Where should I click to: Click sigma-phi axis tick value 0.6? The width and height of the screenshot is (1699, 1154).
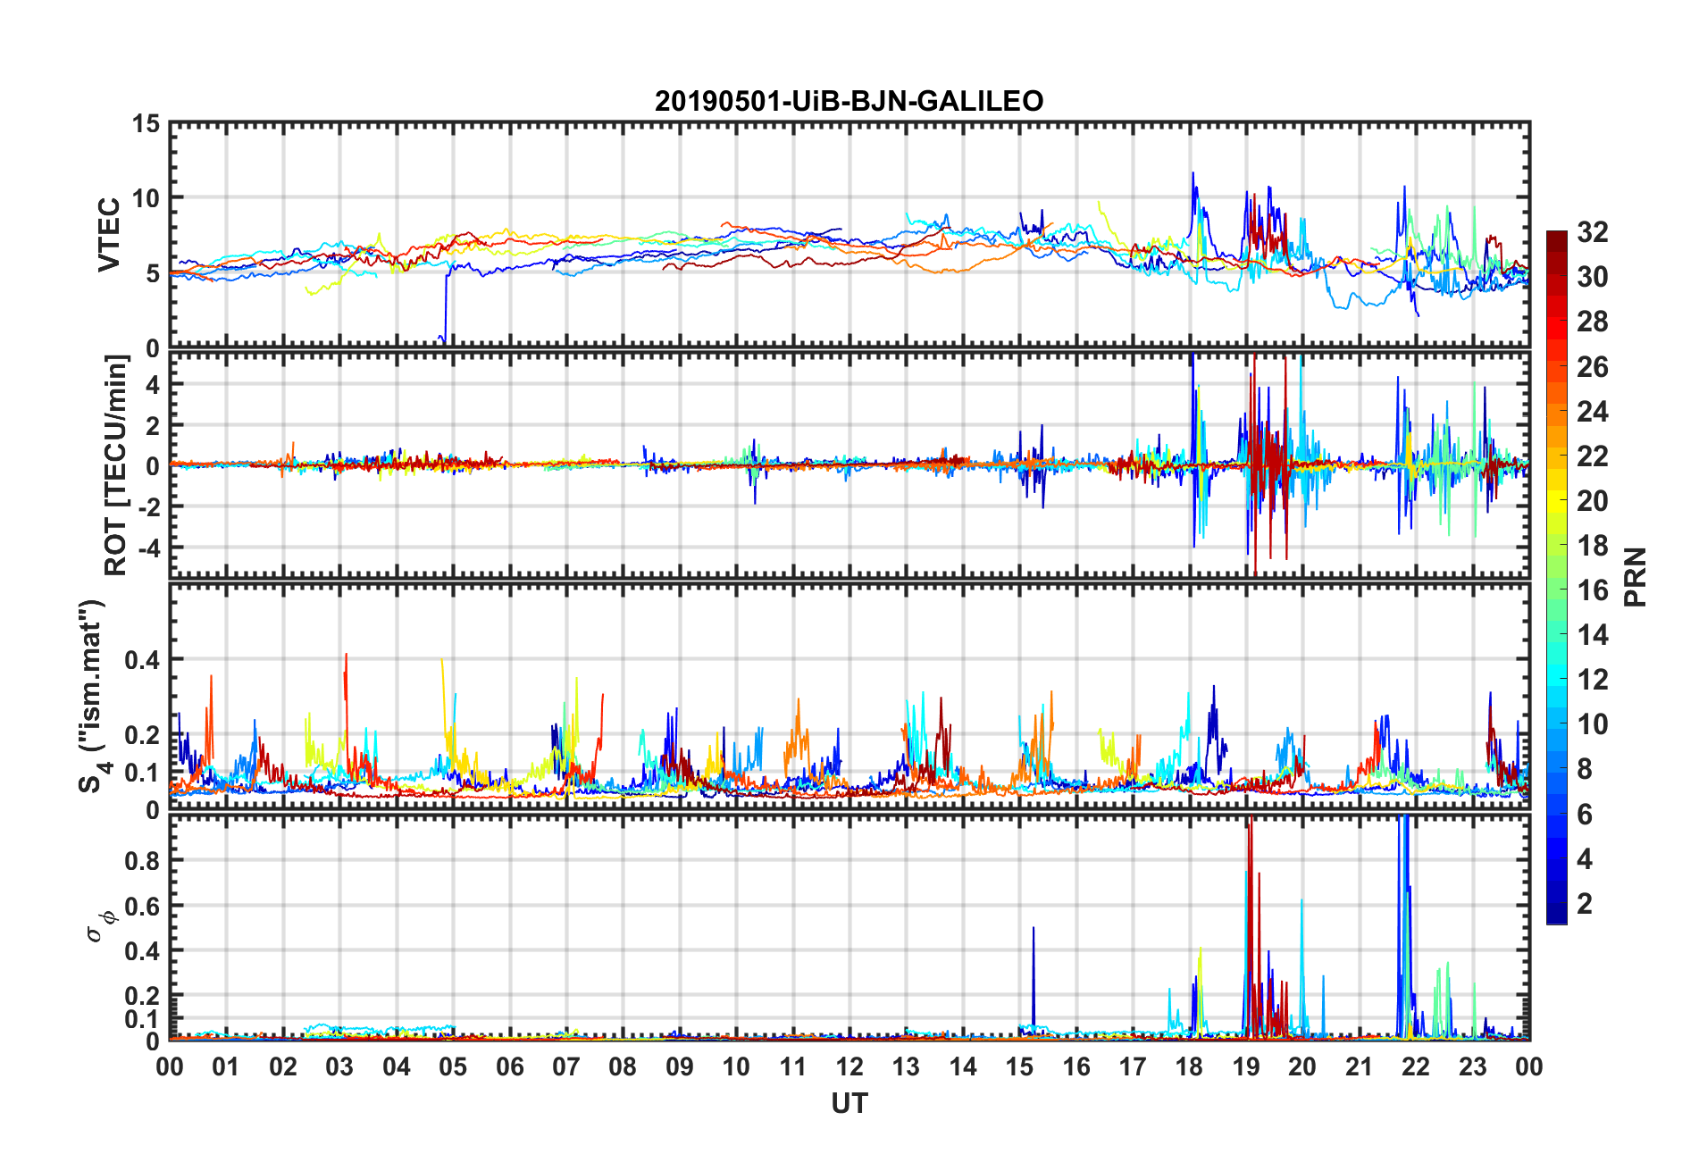point(142,906)
